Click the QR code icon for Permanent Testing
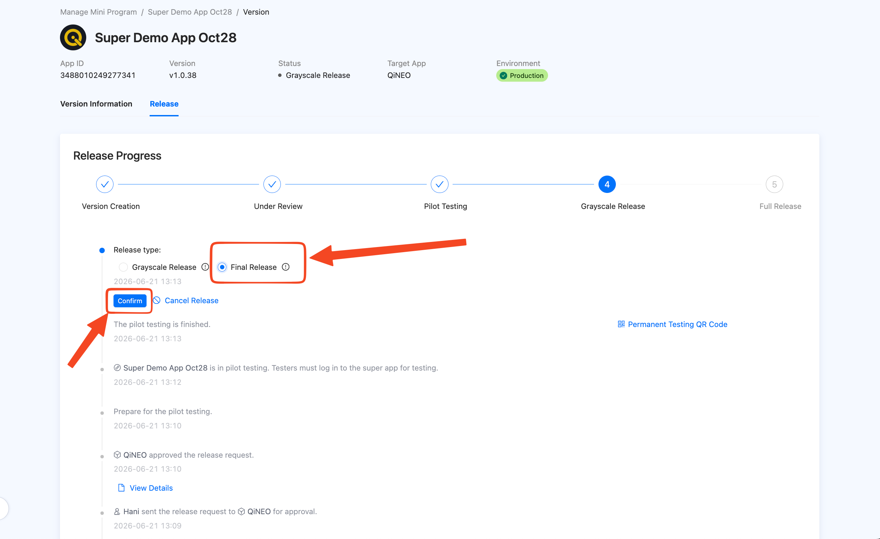880x539 pixels. pyautogui.click(x=621, y=324)
